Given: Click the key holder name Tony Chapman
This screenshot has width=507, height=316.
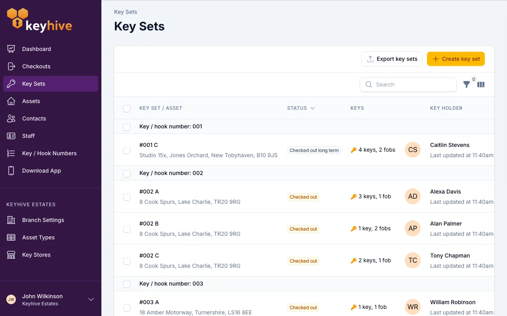Looking at the screenshot, I should 450,256.
